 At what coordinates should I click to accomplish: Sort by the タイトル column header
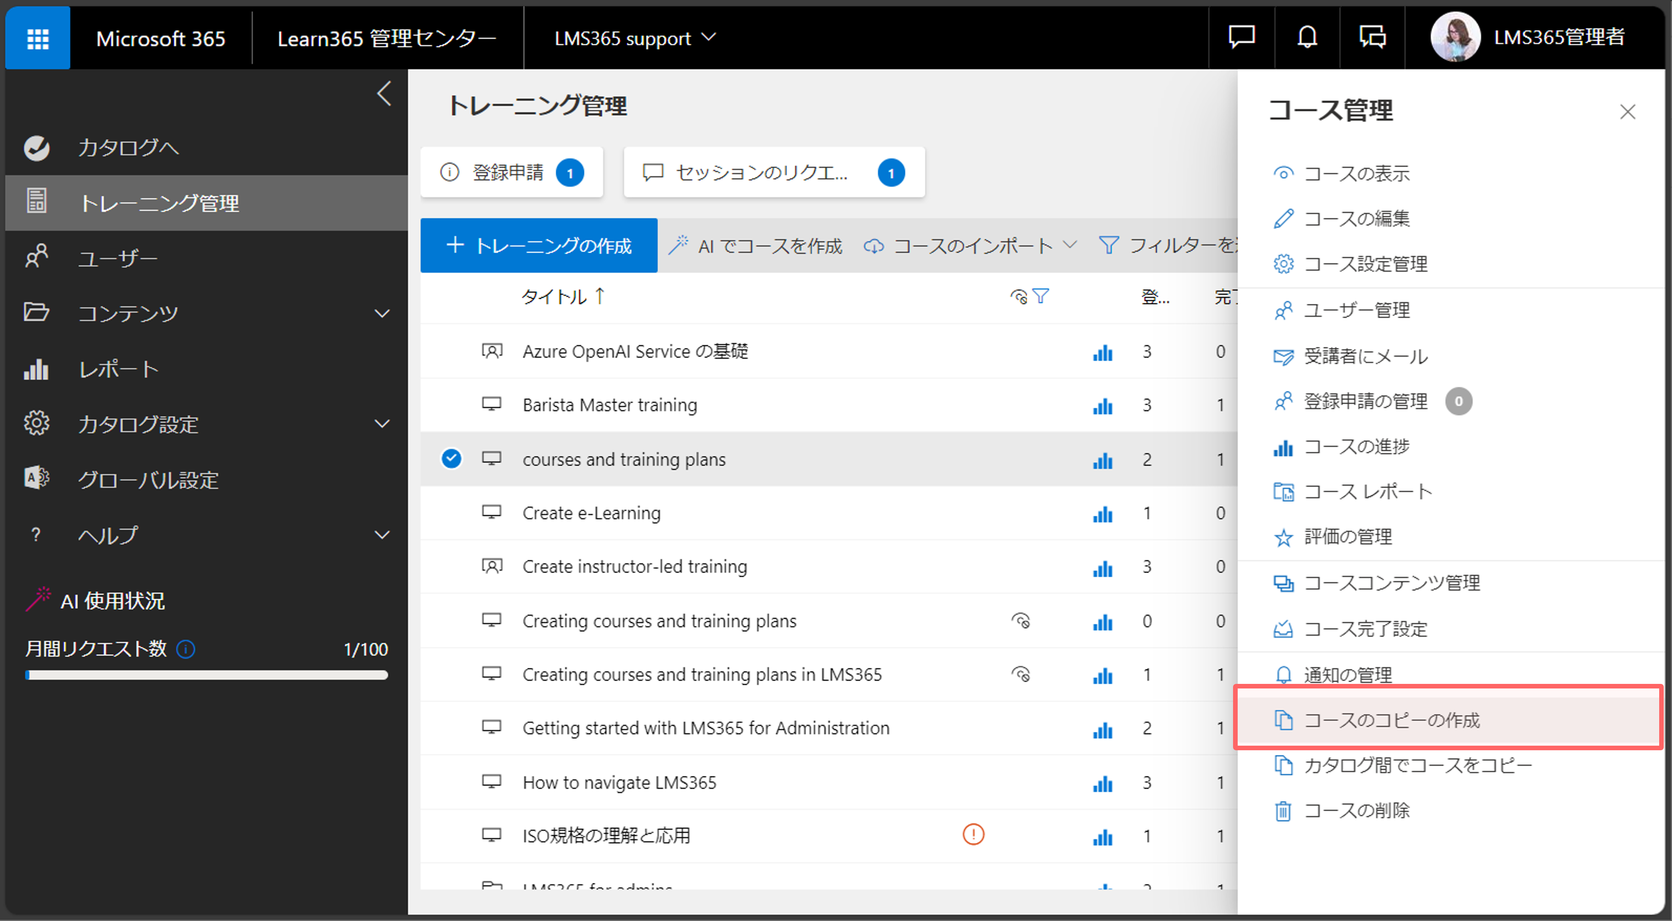563,297
